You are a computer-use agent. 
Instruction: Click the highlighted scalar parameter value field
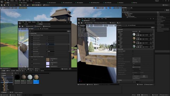tap(50, 44)
